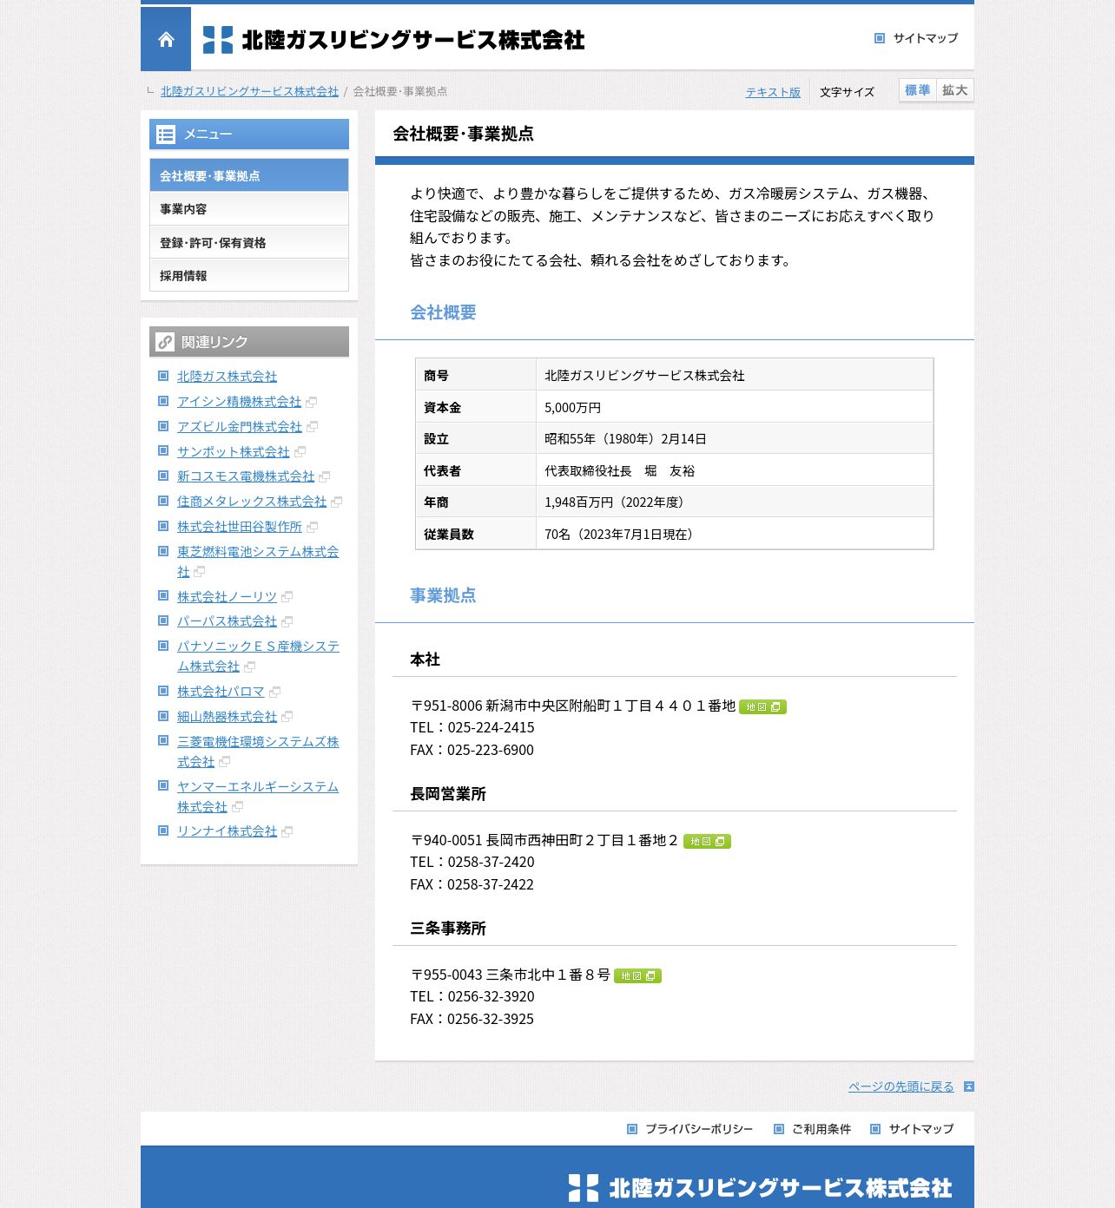Click the 代表取締役社長 堀 友裕 cell

pos(735,470)
